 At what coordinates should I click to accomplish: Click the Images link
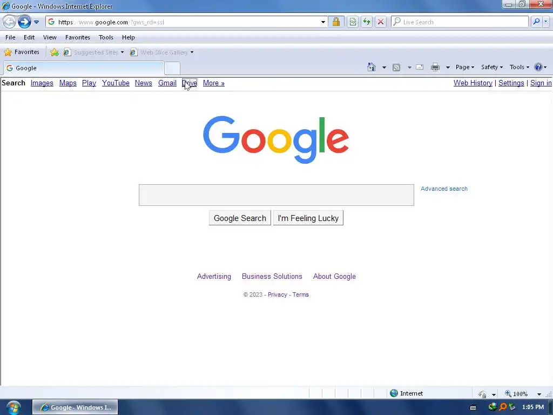pos(42,83)
